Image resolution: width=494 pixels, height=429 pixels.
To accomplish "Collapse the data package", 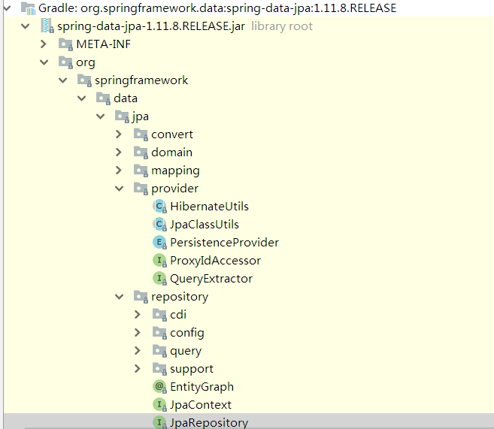I will tap(82, 98).
